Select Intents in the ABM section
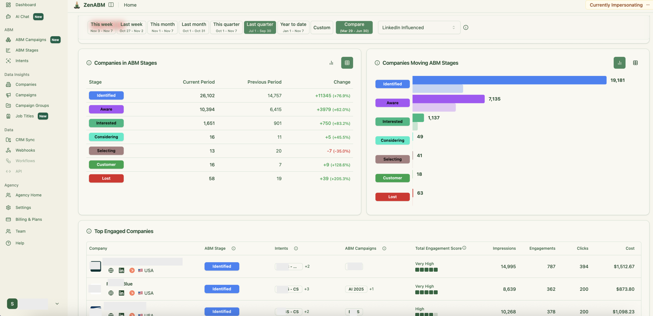Viewport: 653px width, 316px height. (x=21, y=61)
